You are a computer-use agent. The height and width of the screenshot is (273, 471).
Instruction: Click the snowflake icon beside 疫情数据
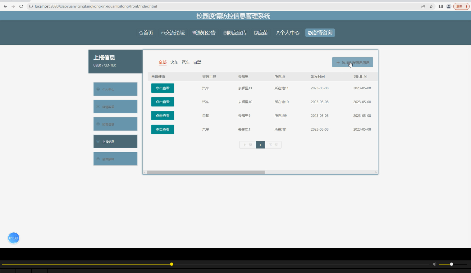tap(98, 106)
